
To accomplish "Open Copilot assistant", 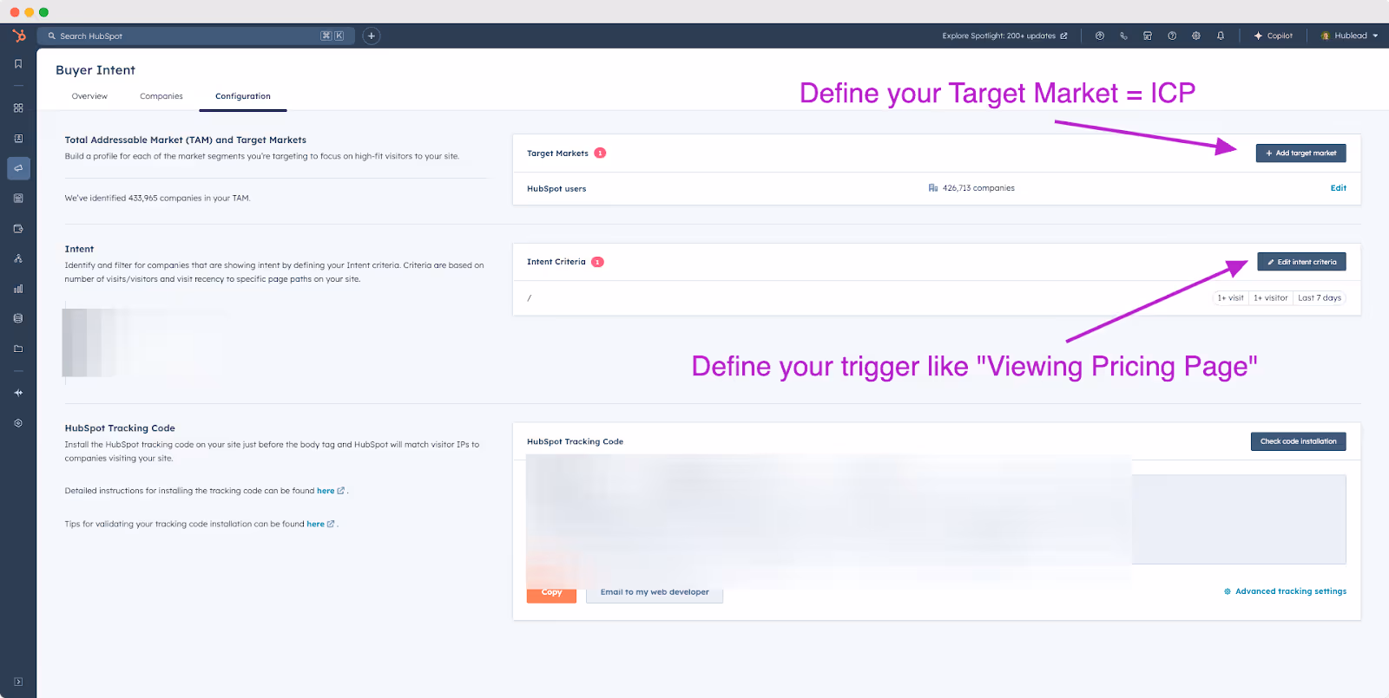I will coord(1274,36).
